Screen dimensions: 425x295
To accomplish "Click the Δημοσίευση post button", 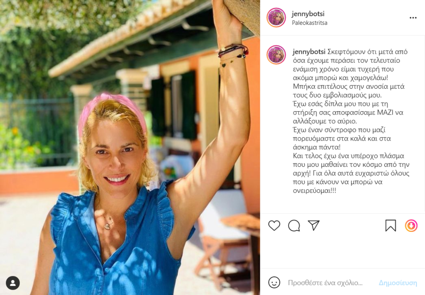I will pyautogui.click(x=398, y=283).
